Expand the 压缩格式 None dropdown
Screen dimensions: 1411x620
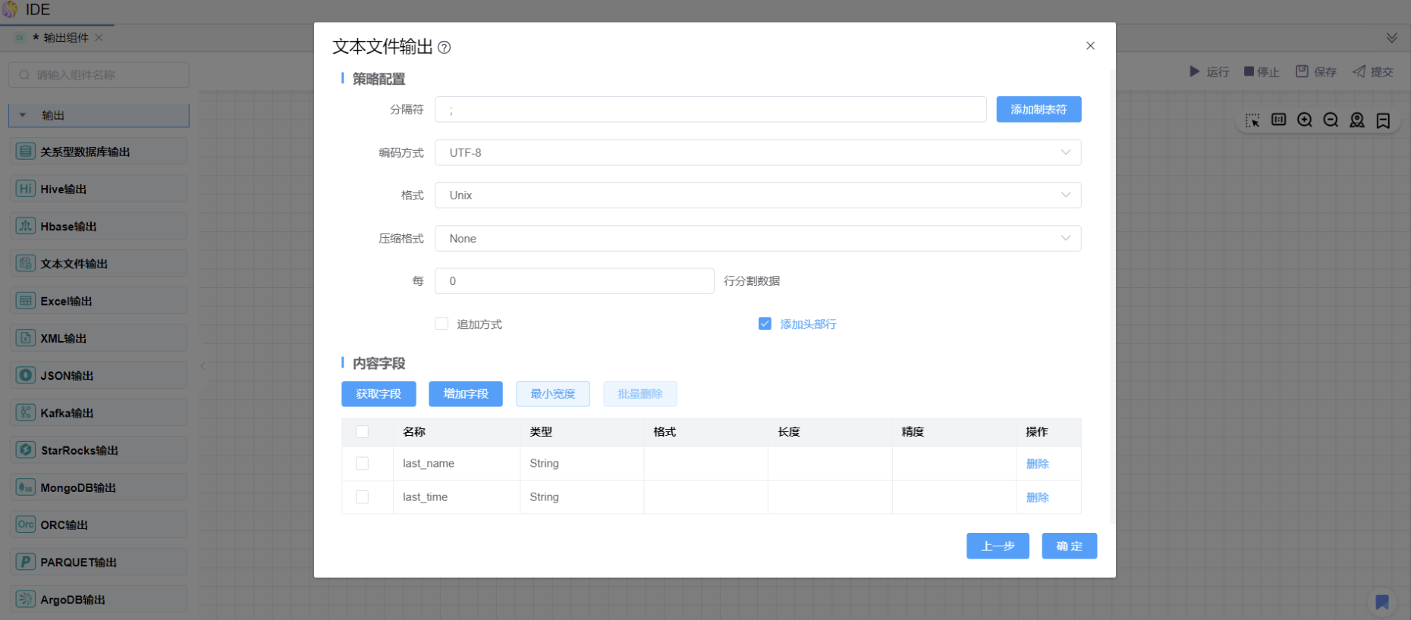757,238
